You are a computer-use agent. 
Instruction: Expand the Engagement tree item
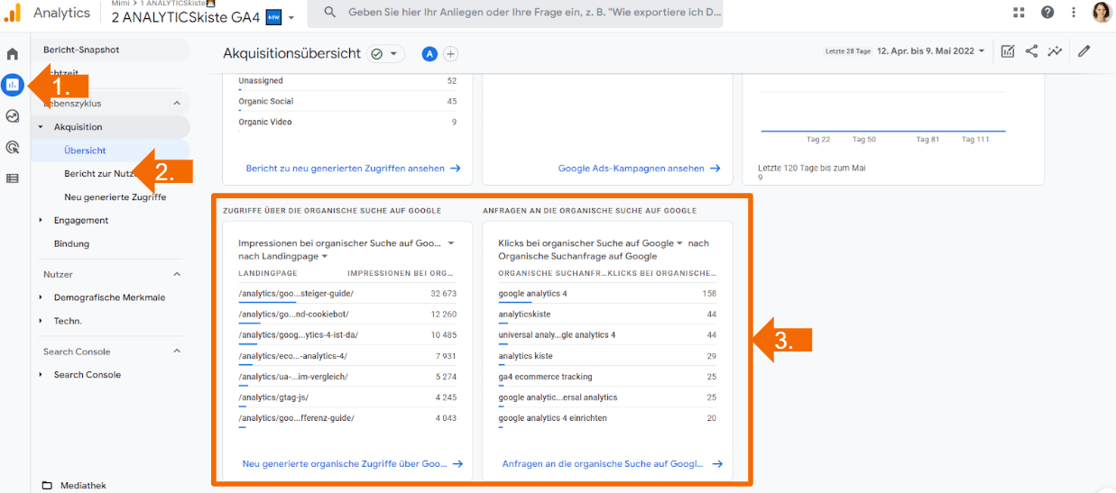coord(41,220)
